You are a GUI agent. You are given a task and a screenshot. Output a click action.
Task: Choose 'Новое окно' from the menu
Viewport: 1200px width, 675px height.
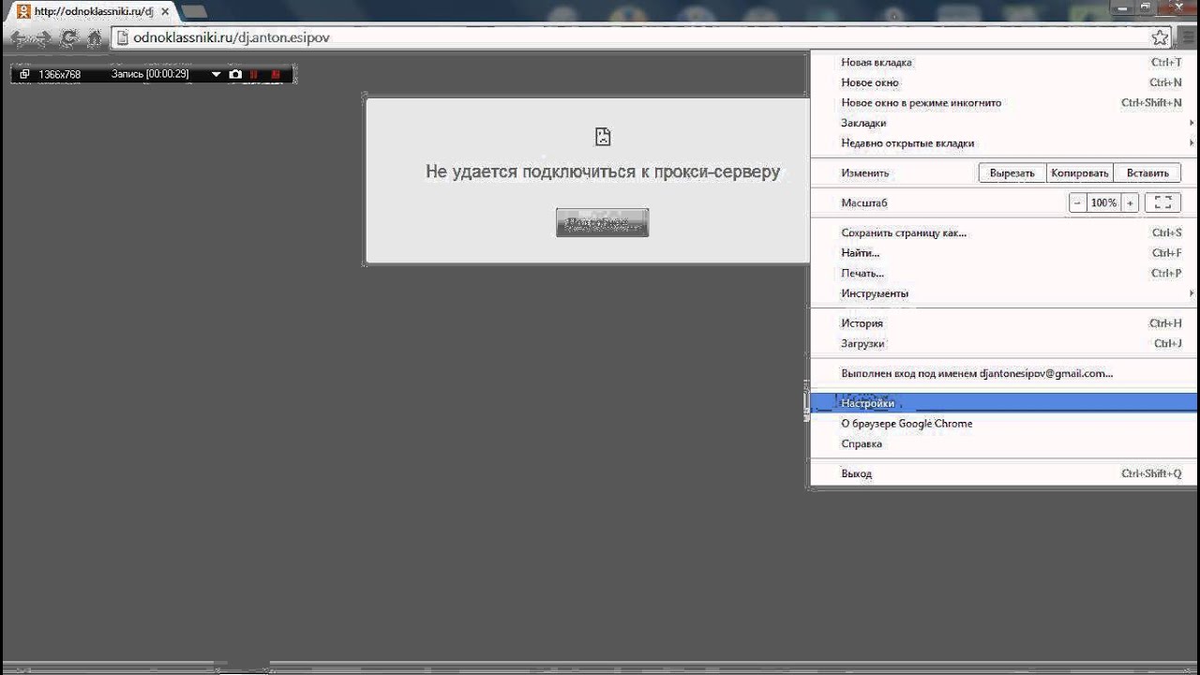[1003, 82]
